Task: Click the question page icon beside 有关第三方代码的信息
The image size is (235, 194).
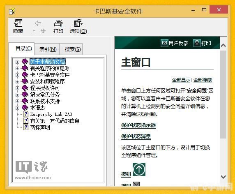Action: point(26,121)
